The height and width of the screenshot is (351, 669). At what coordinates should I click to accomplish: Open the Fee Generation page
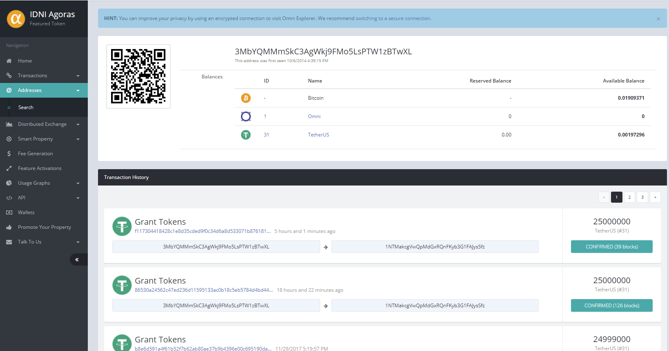(44, 154)
